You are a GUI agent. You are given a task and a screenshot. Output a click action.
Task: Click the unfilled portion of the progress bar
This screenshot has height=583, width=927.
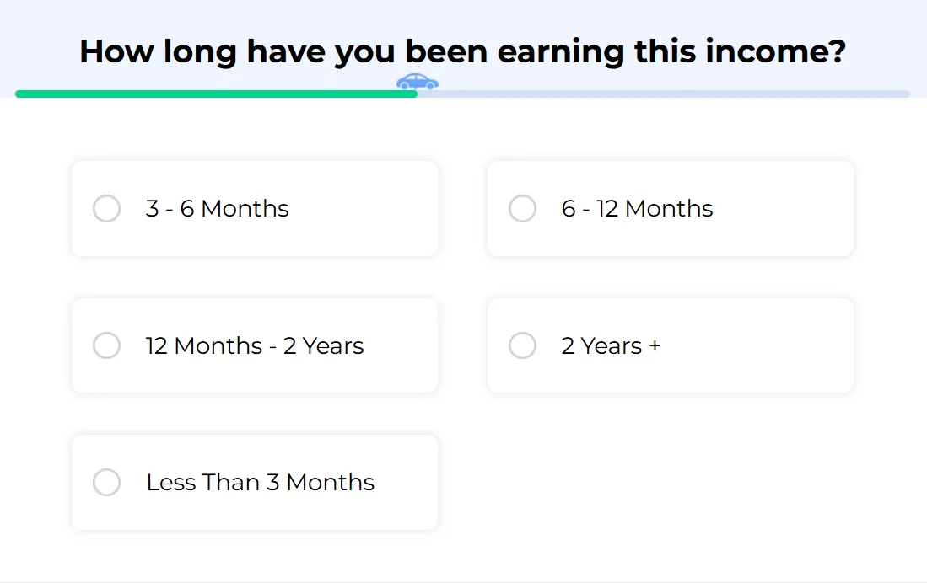[666, 93]
